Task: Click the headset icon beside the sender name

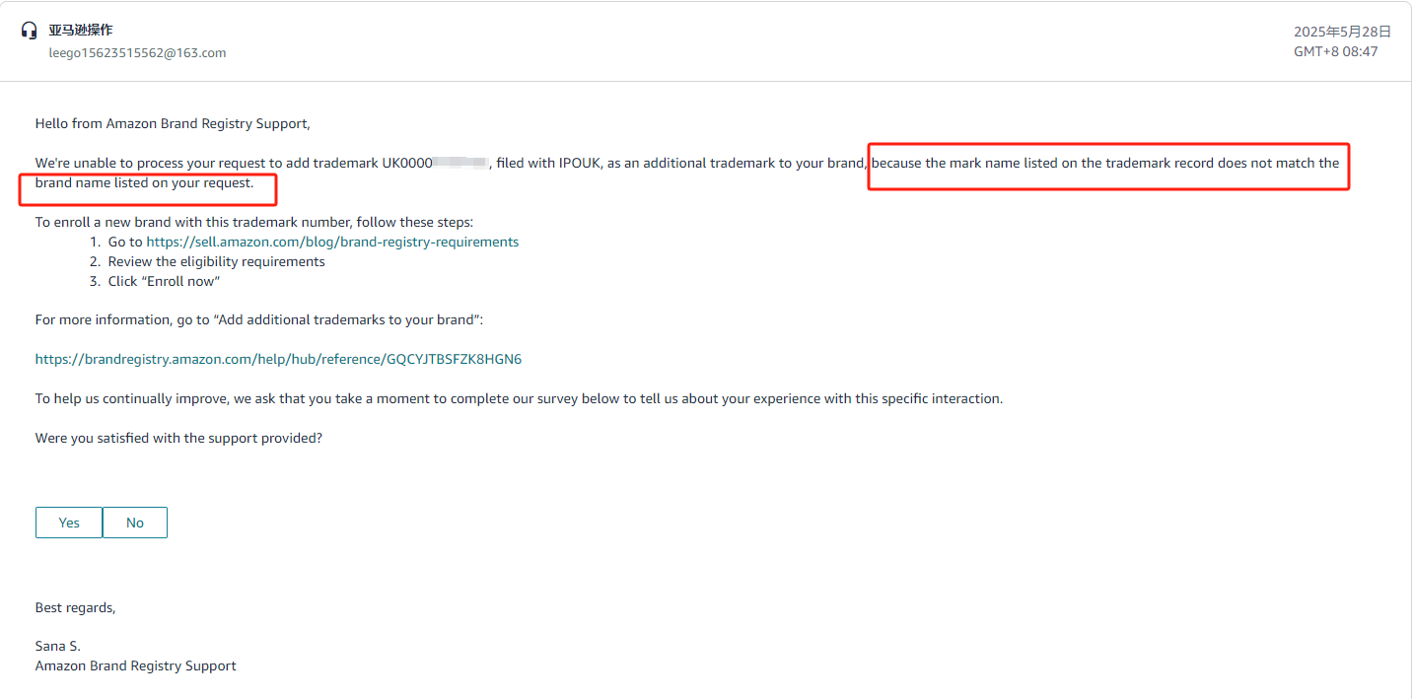Action: pyautogui.click(x=30, y=31)
